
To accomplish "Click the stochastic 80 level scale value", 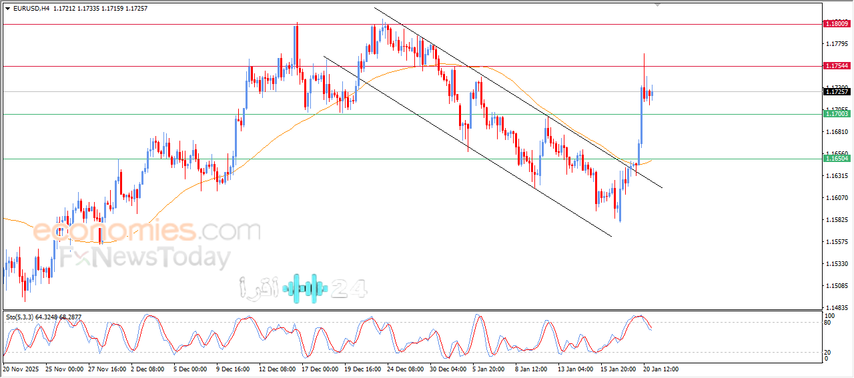I will pyautogui.click(x=829, y=323).
